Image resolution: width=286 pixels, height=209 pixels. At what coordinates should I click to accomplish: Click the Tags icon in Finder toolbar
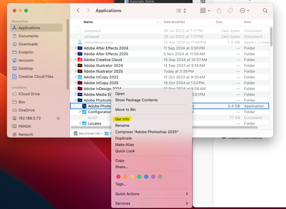[230, 11]
